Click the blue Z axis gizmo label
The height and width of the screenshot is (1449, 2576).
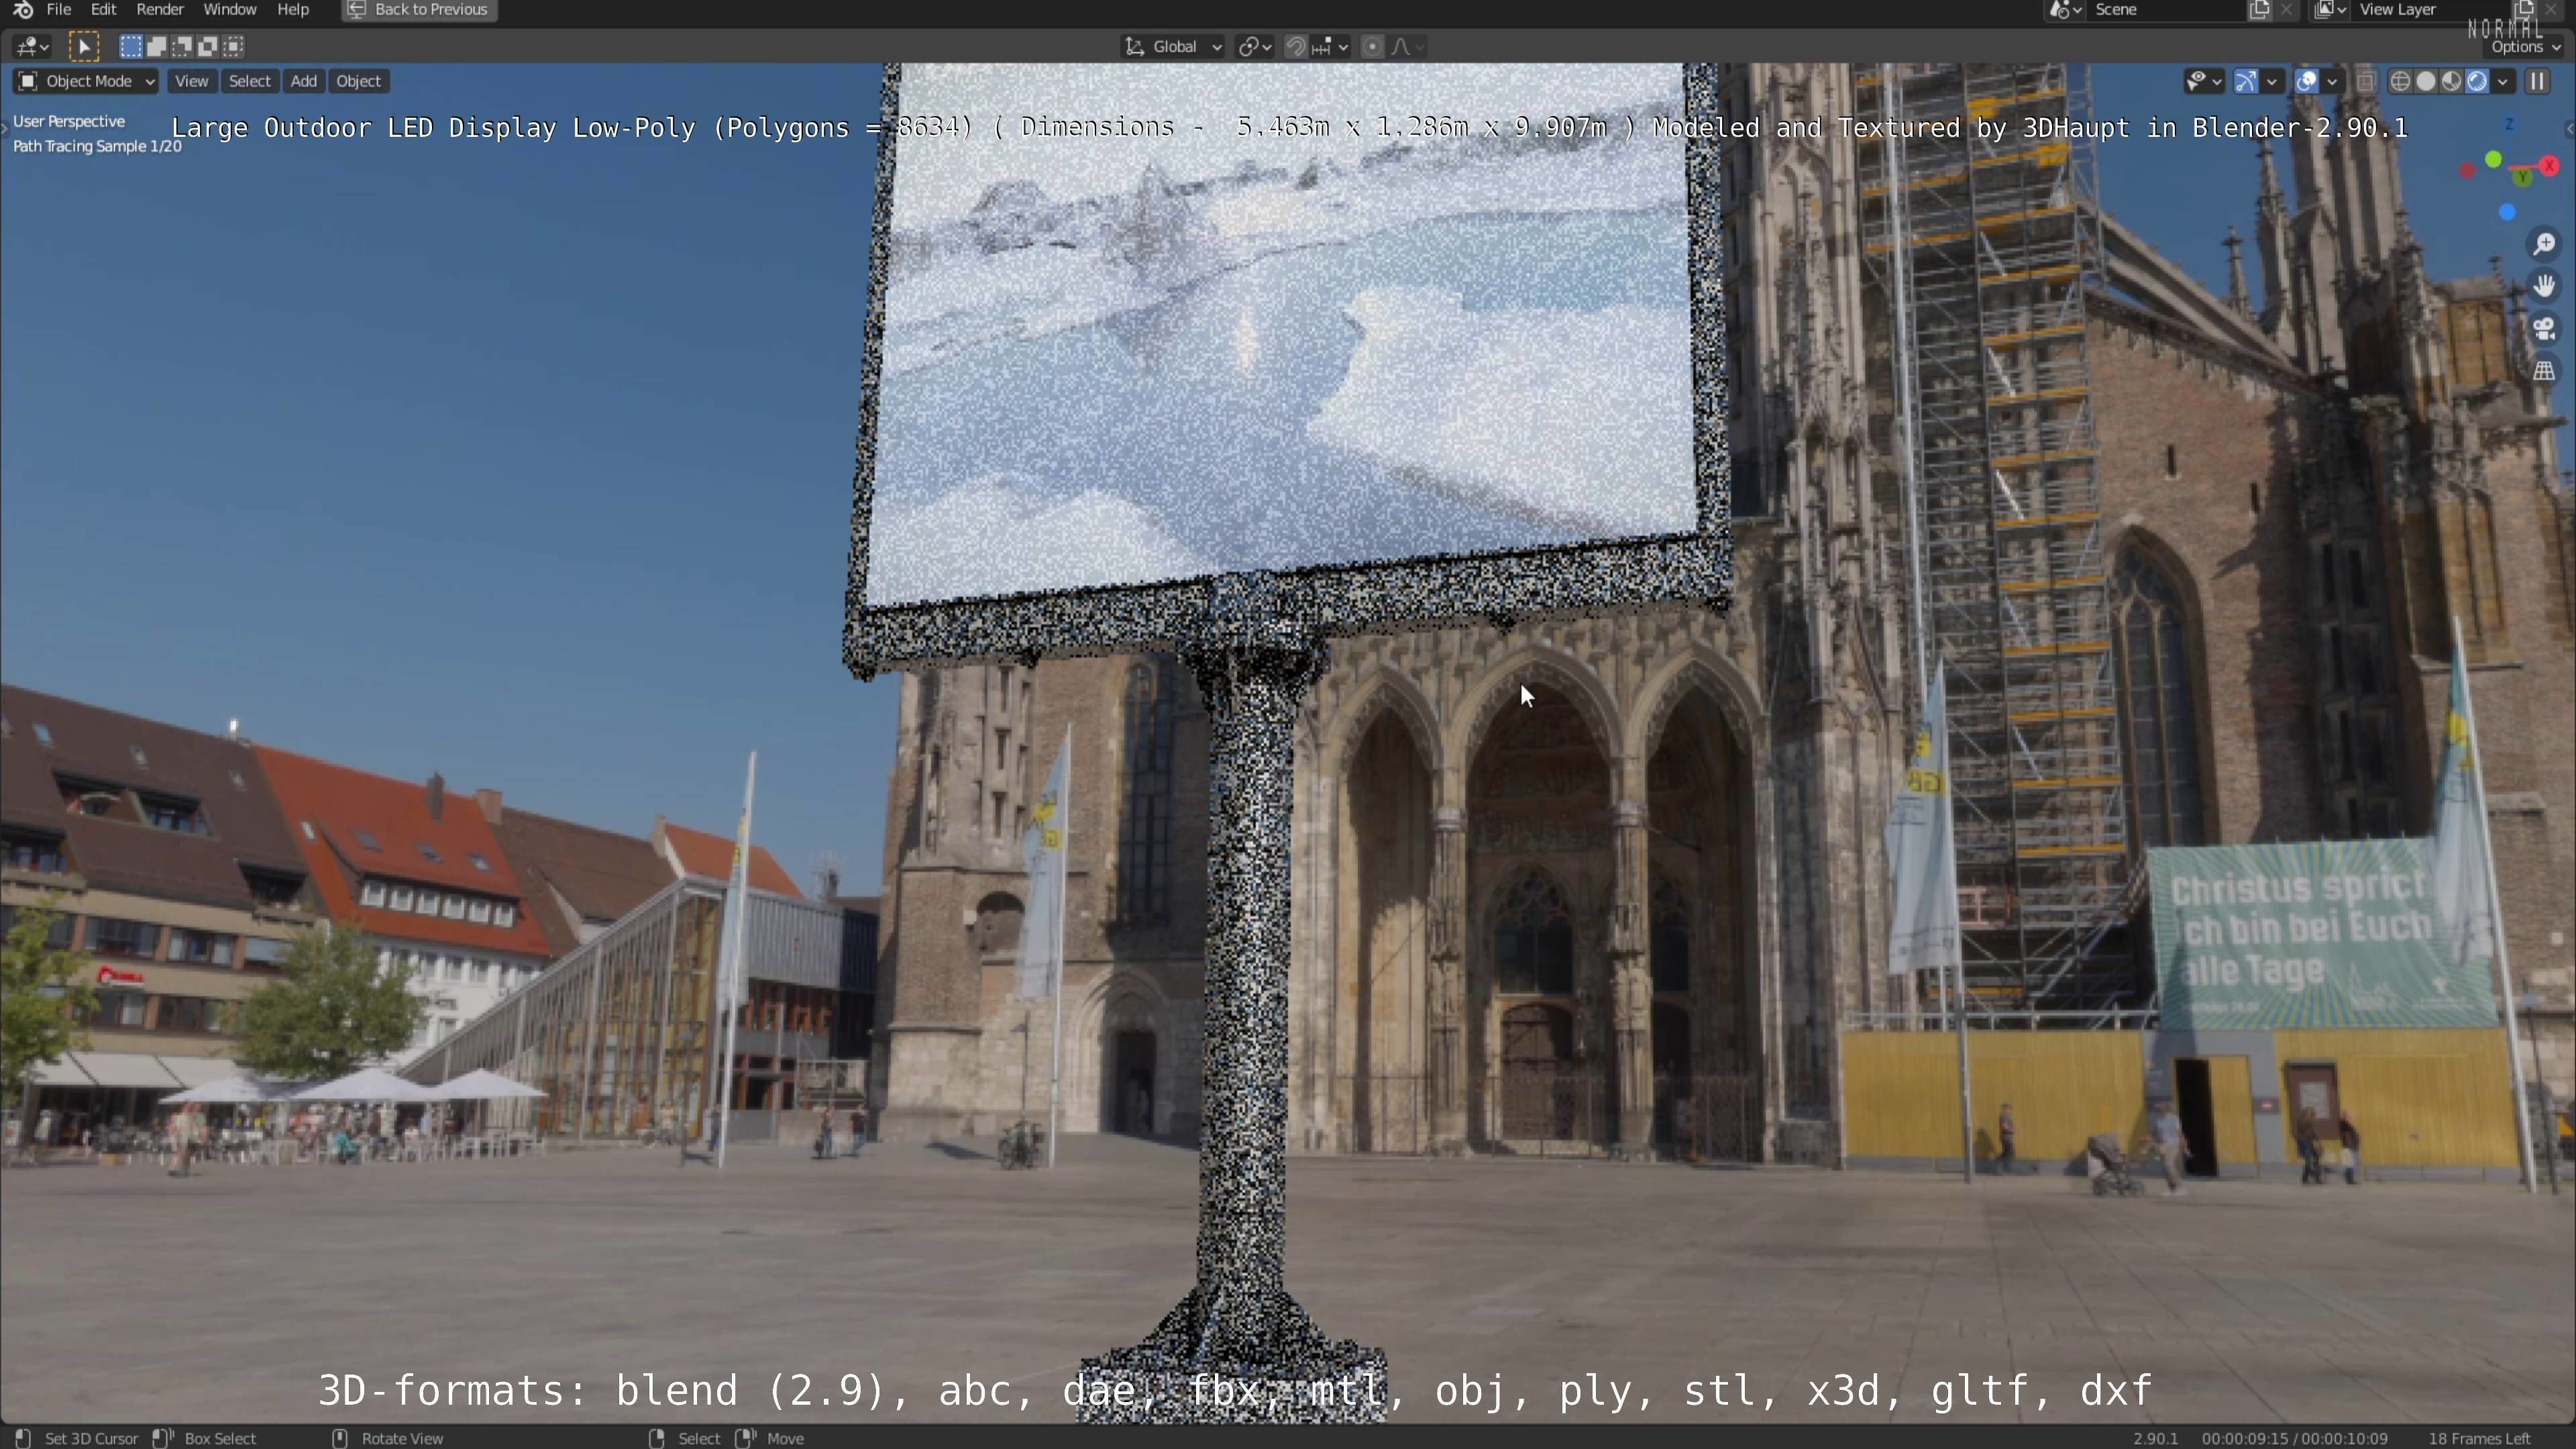(x=2509, y=124)
